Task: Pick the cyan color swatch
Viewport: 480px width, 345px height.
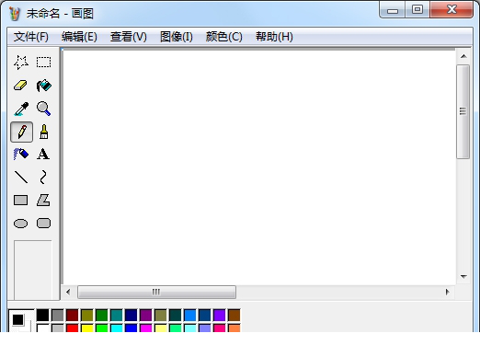Action: pos(116,328)
